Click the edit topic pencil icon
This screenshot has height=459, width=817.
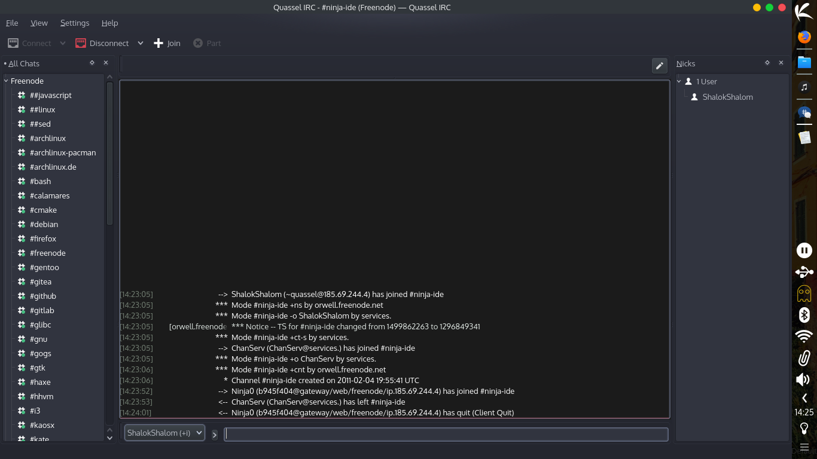[659, 66]
